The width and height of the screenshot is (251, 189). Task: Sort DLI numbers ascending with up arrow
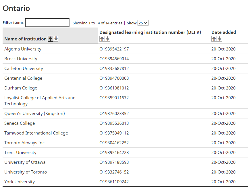tap(102, 39)
